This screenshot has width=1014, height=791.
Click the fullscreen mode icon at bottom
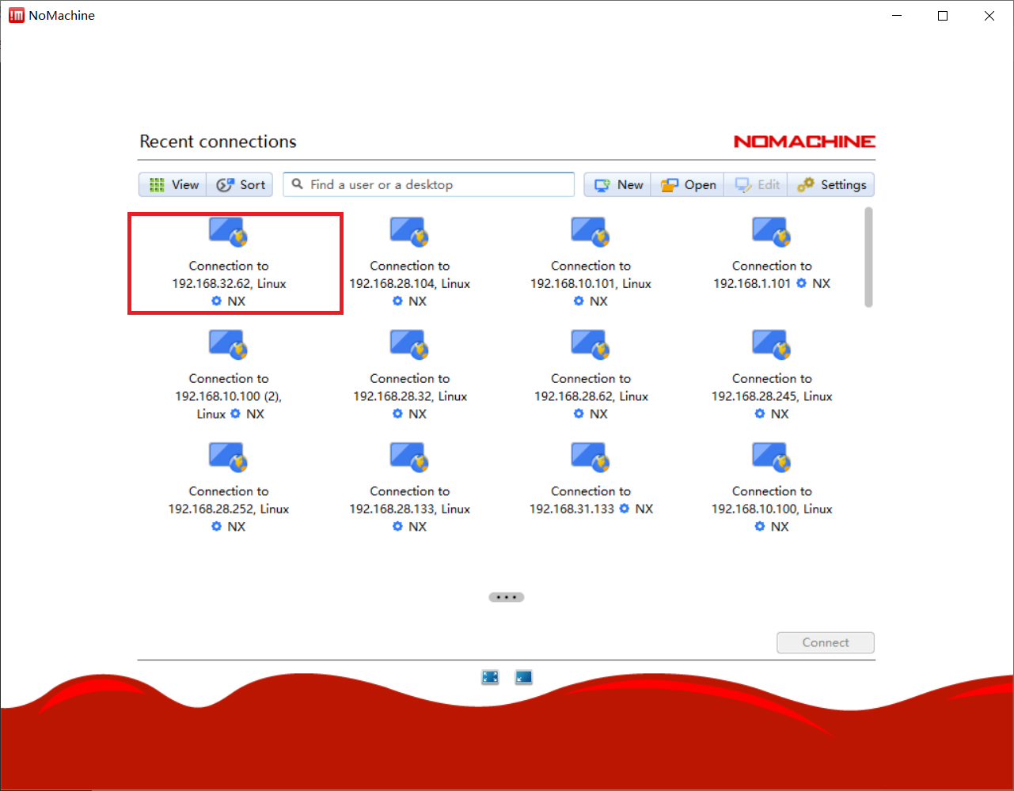coord(491,677)
